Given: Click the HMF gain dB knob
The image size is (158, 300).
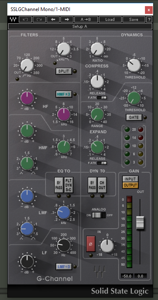Looking at the screenshot, I should [x=27, y=131].
